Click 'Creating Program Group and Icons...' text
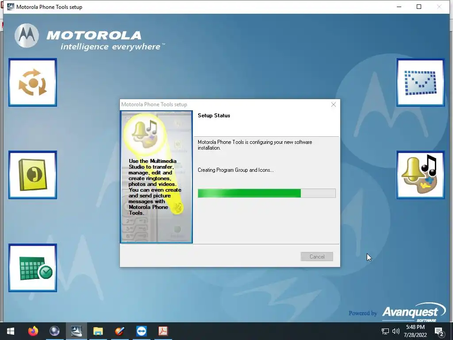Screen dimensions: 453x340 pos(235,170)
